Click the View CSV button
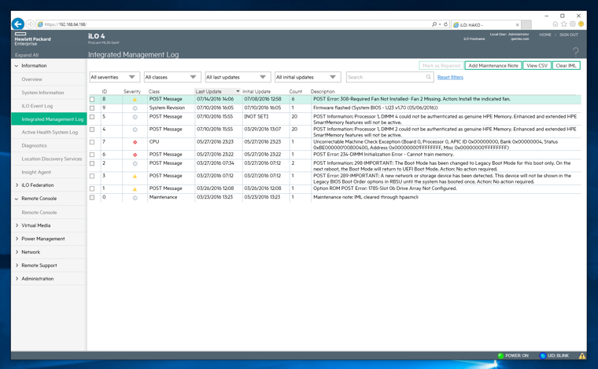 (x=537, y=66)
